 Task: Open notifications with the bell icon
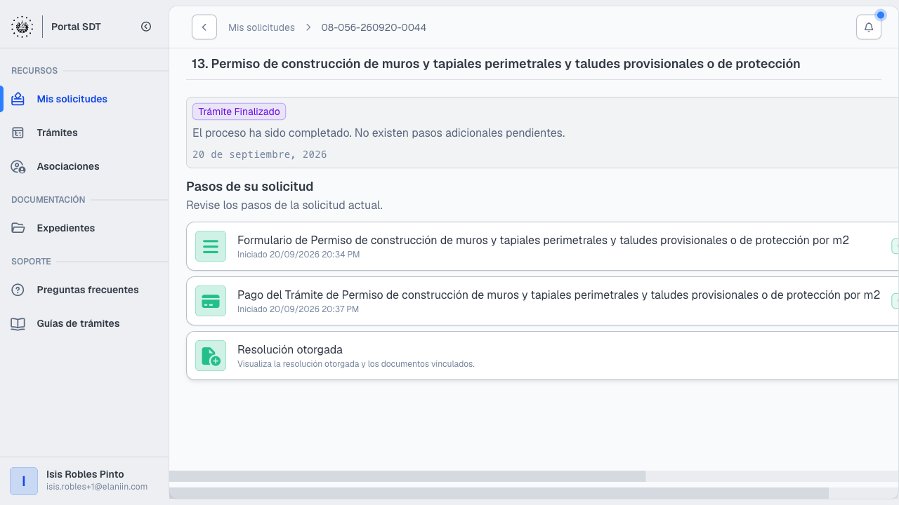click(x=869, y=27)
